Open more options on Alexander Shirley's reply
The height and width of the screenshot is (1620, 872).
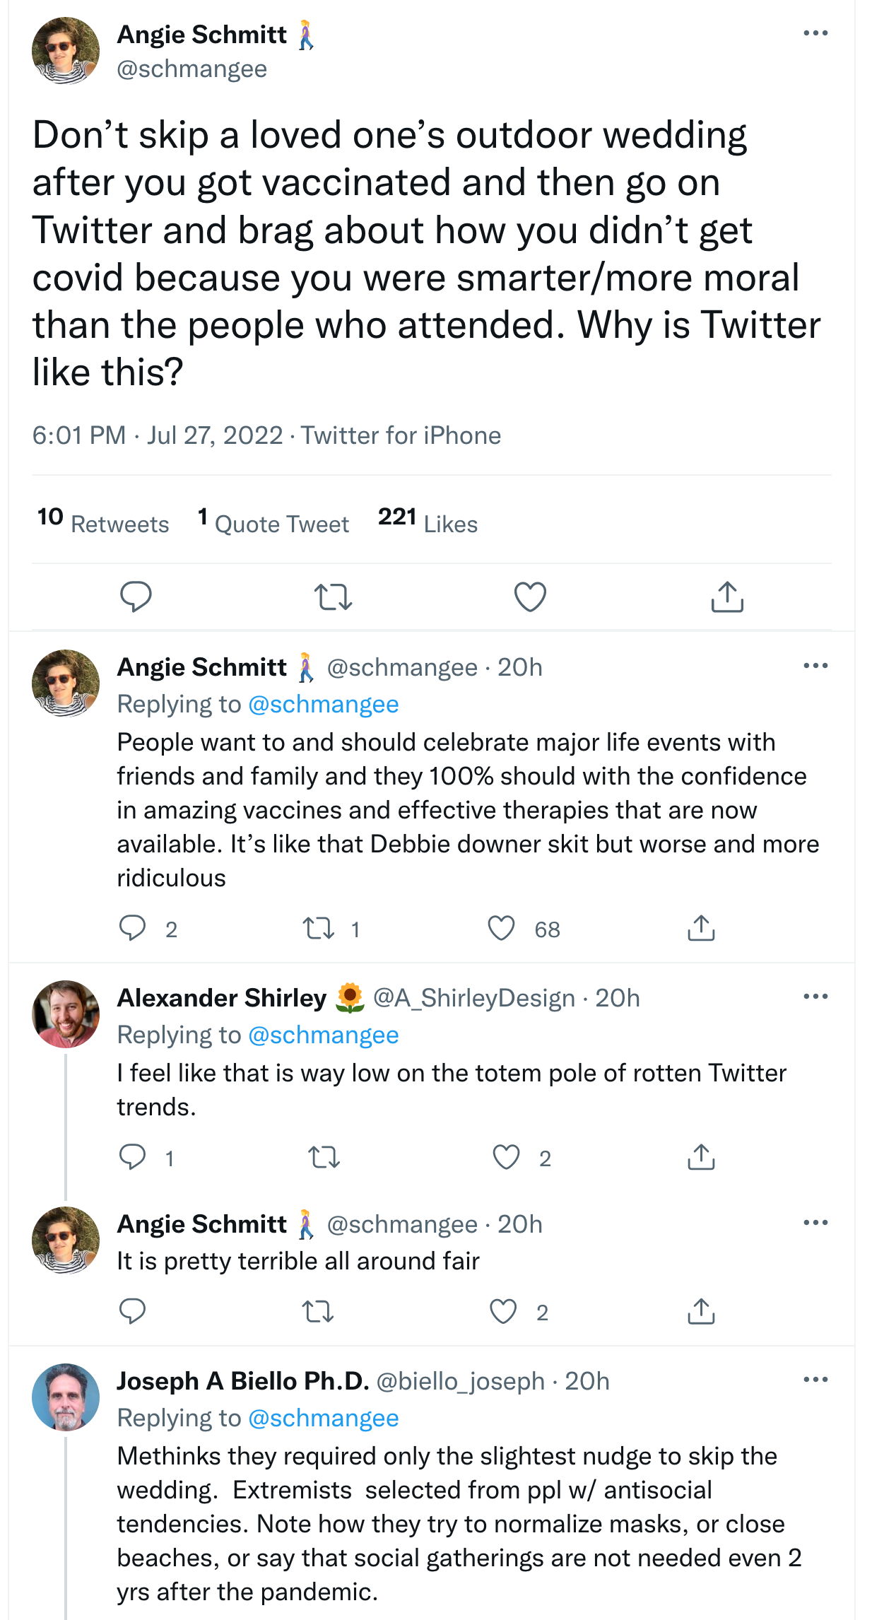click(x=815, y=997)
